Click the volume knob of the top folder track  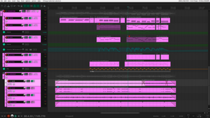click(20, 11)
